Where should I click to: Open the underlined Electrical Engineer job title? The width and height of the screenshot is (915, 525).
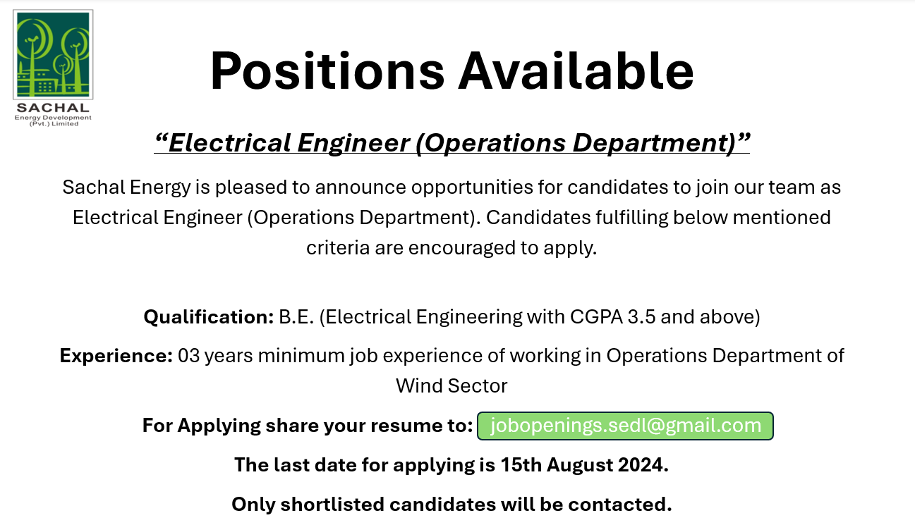(x=452, y=143)
